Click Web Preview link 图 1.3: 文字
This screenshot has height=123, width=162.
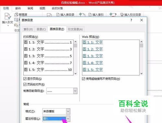[x=93, y=56]
